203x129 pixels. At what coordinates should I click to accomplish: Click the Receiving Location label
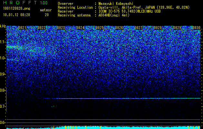75,7
